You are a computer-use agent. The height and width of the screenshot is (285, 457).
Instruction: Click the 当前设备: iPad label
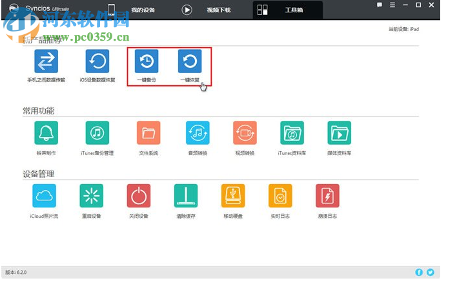pyautogui.click(x=403, y=29)
